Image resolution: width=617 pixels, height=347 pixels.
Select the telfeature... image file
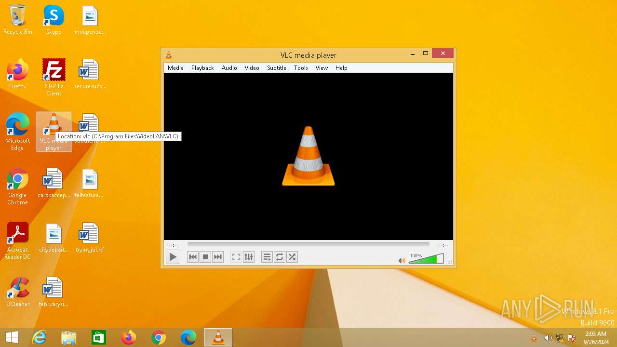90,183
